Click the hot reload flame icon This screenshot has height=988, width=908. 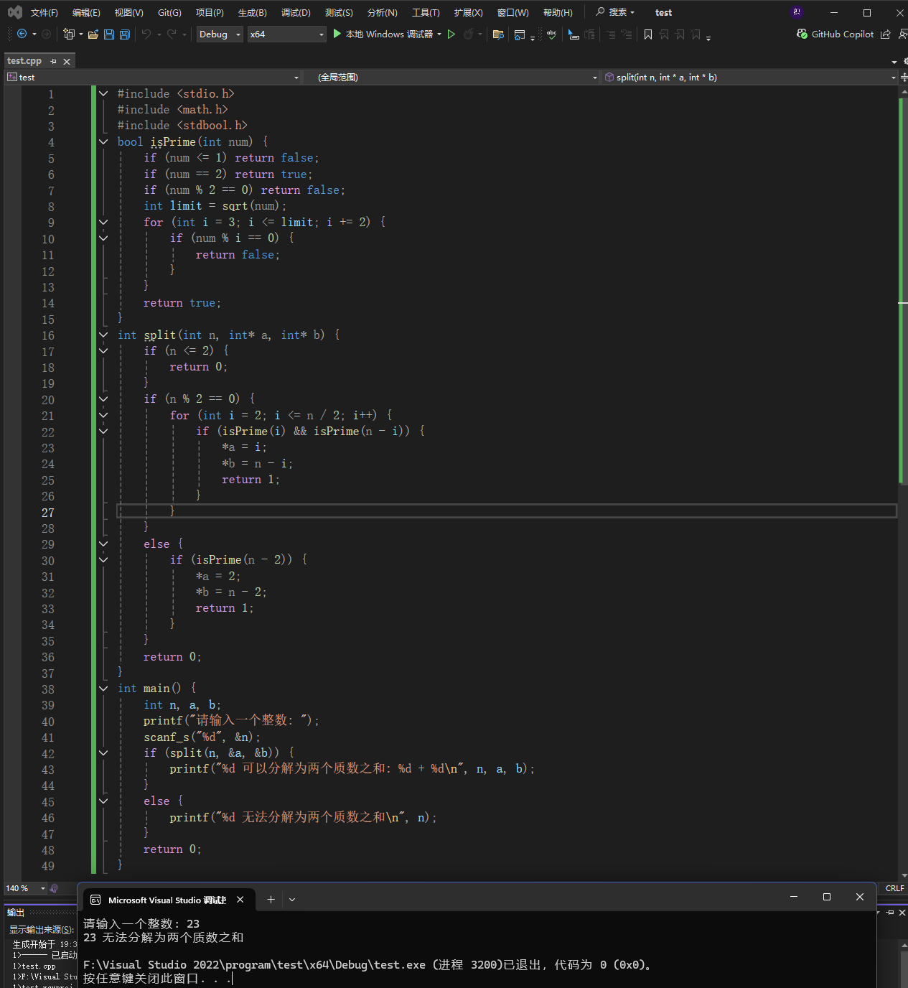click(469, 34)
